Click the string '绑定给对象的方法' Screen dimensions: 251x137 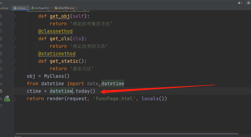91,24
